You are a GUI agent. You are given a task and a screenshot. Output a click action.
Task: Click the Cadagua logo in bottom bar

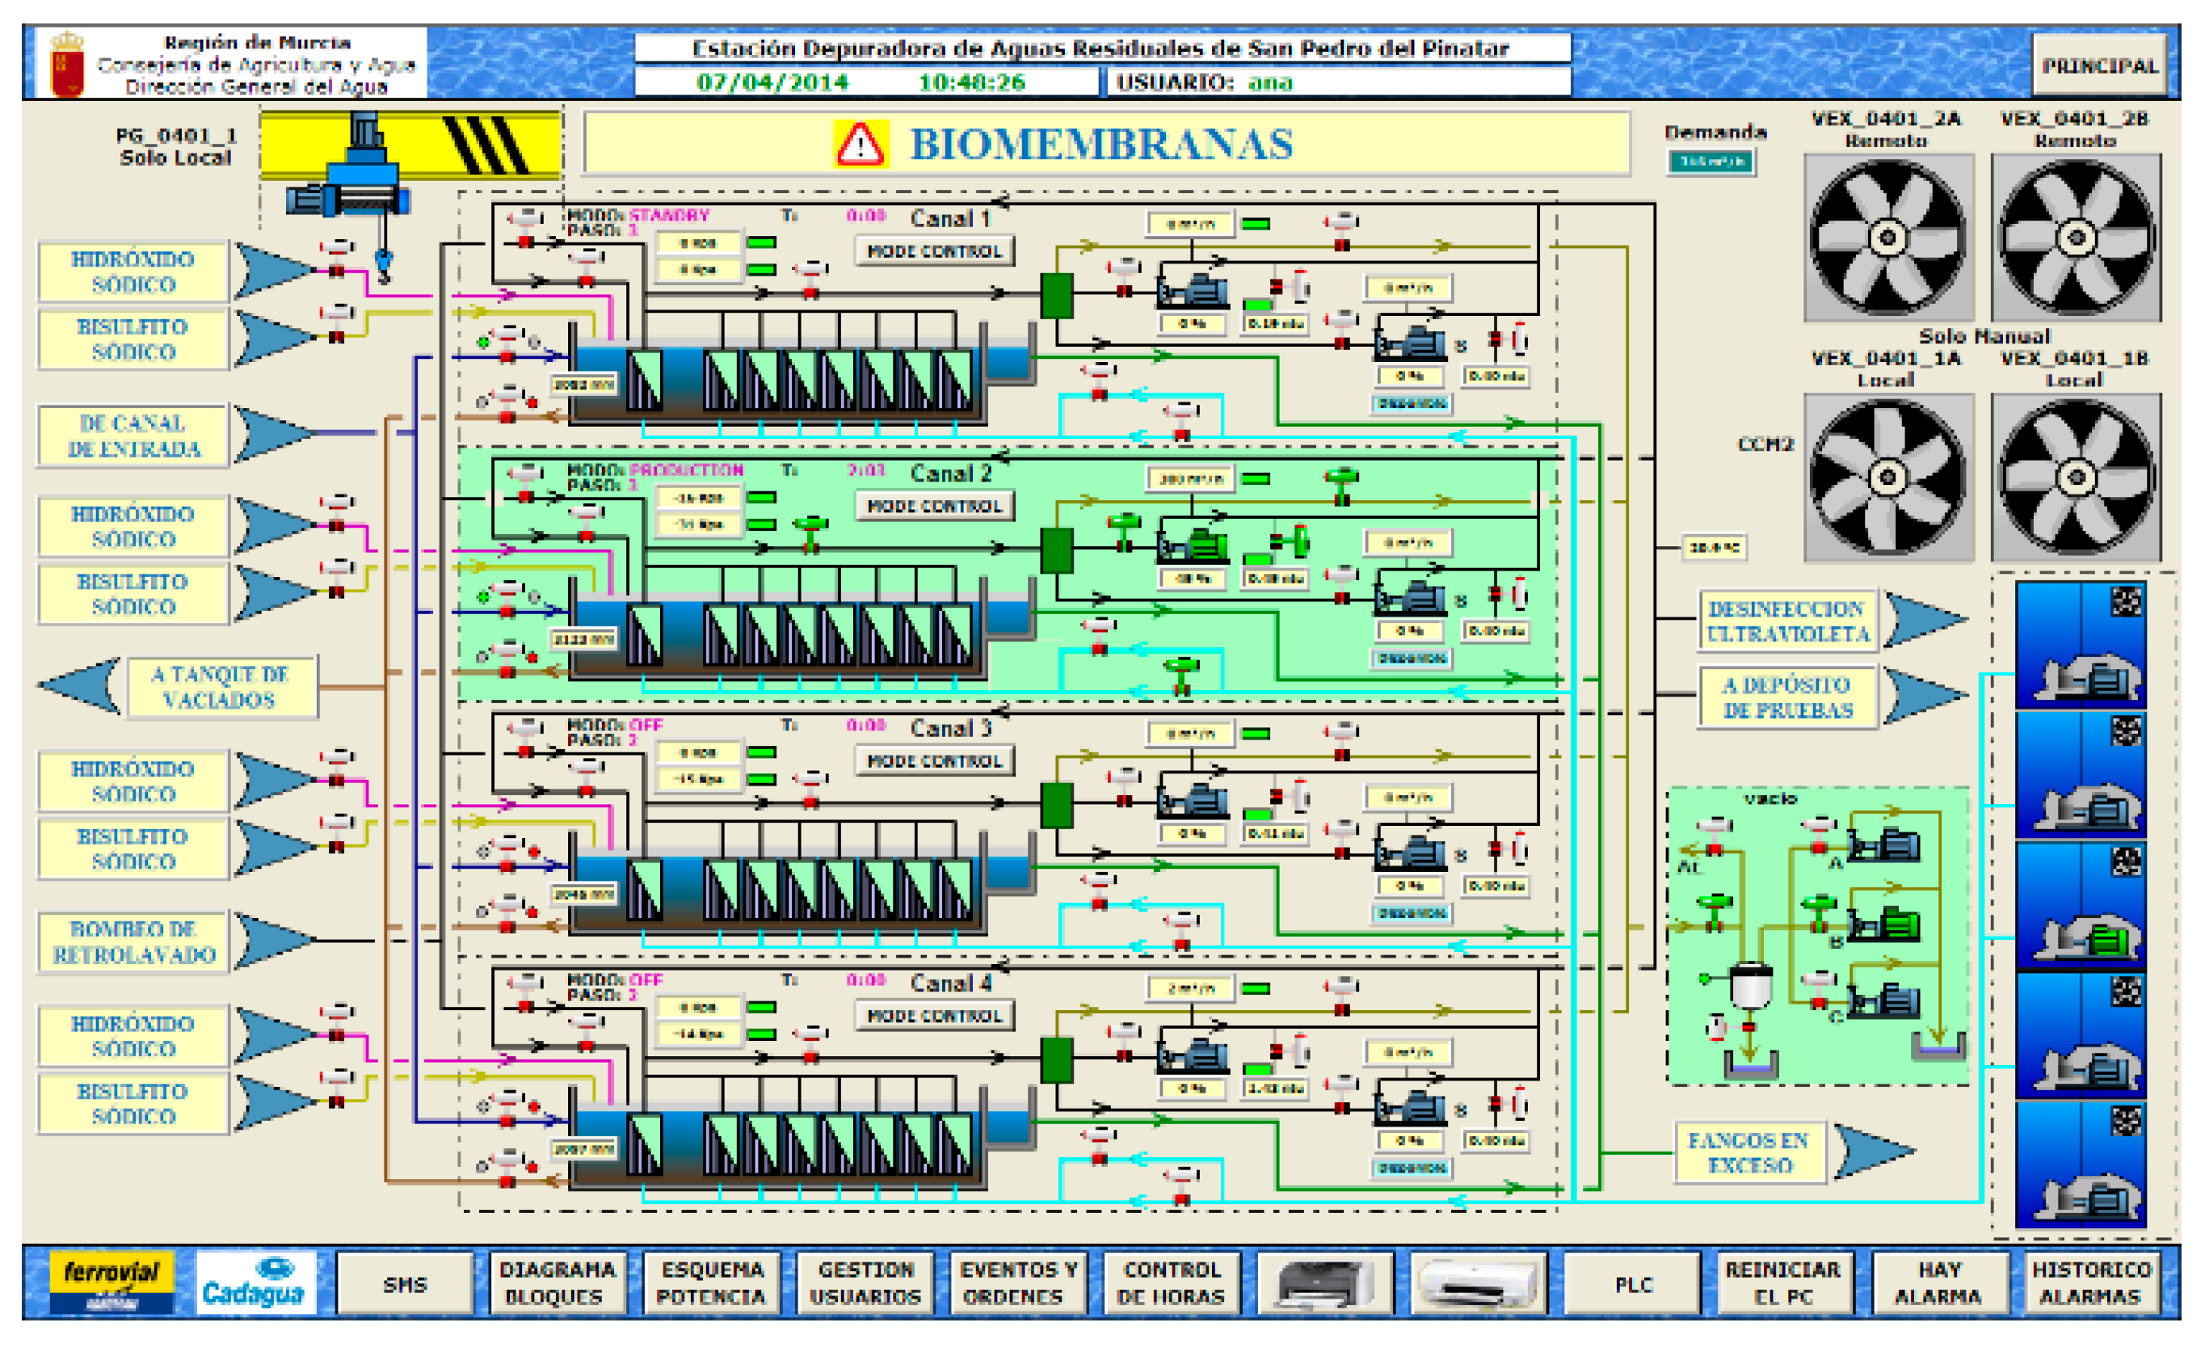(x=255, y=1284)
